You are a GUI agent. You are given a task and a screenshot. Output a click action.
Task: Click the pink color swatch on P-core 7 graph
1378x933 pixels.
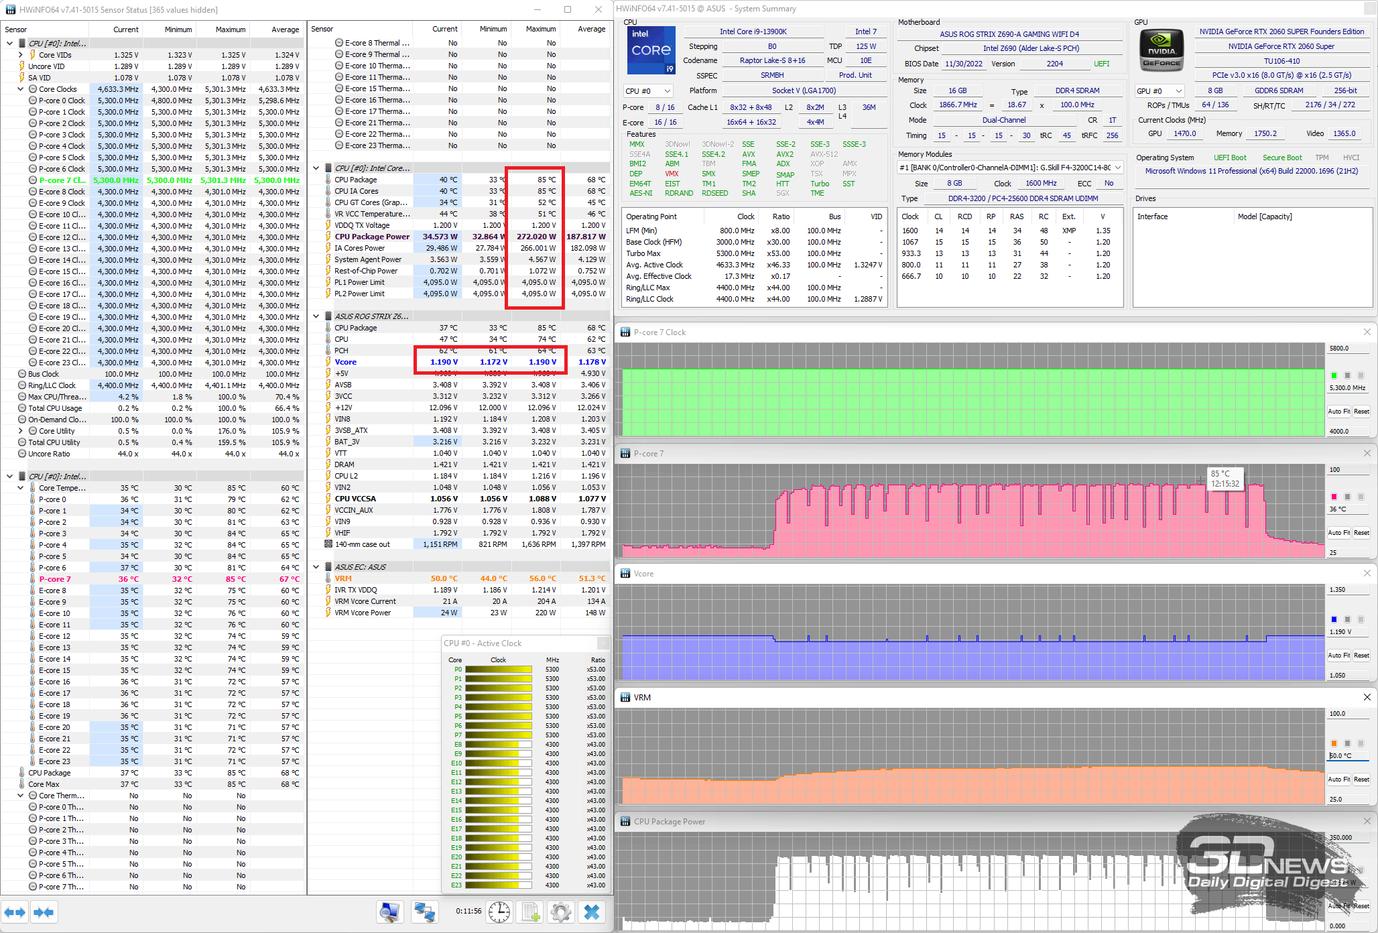(x=1334, y=497)
